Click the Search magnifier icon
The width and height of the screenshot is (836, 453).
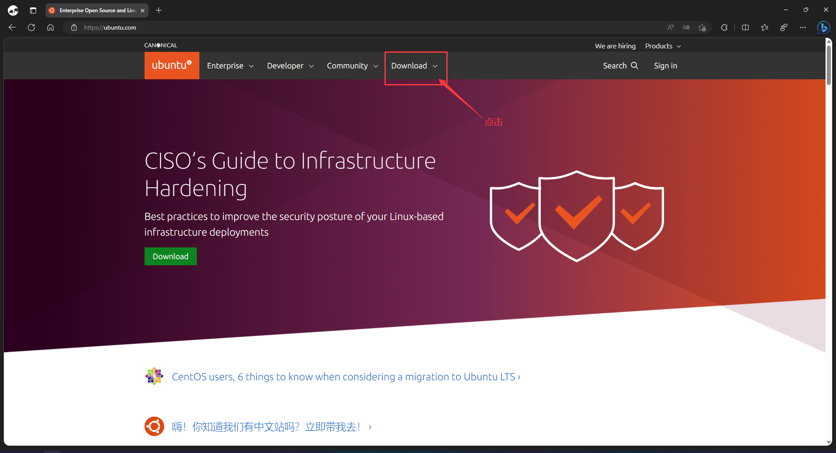635,65
